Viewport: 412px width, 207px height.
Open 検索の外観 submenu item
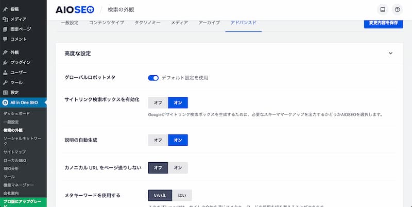[x=13, y=130]
